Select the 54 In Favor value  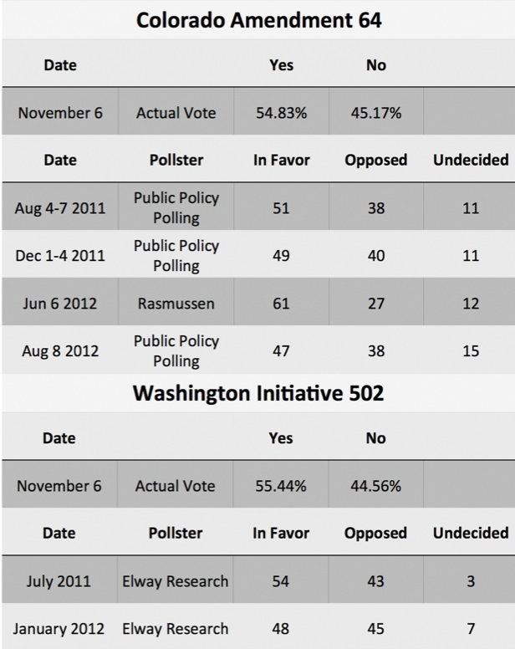point(281,581)
